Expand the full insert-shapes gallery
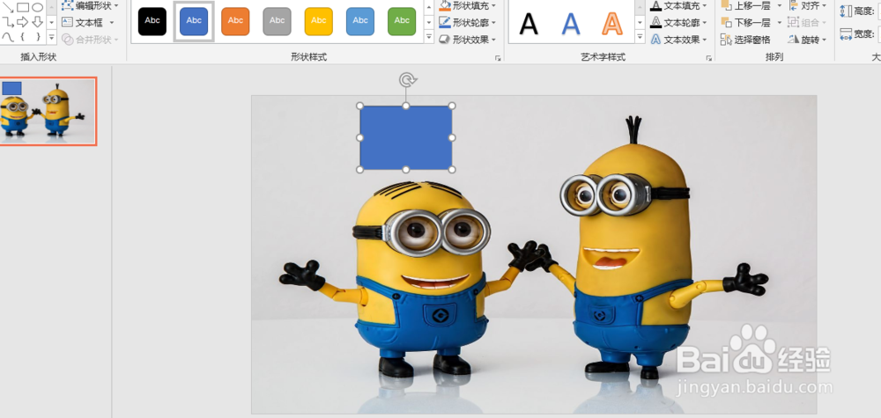 (51, 37)
